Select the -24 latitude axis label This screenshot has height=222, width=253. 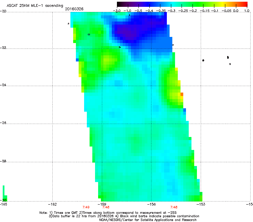coord(3,85)
